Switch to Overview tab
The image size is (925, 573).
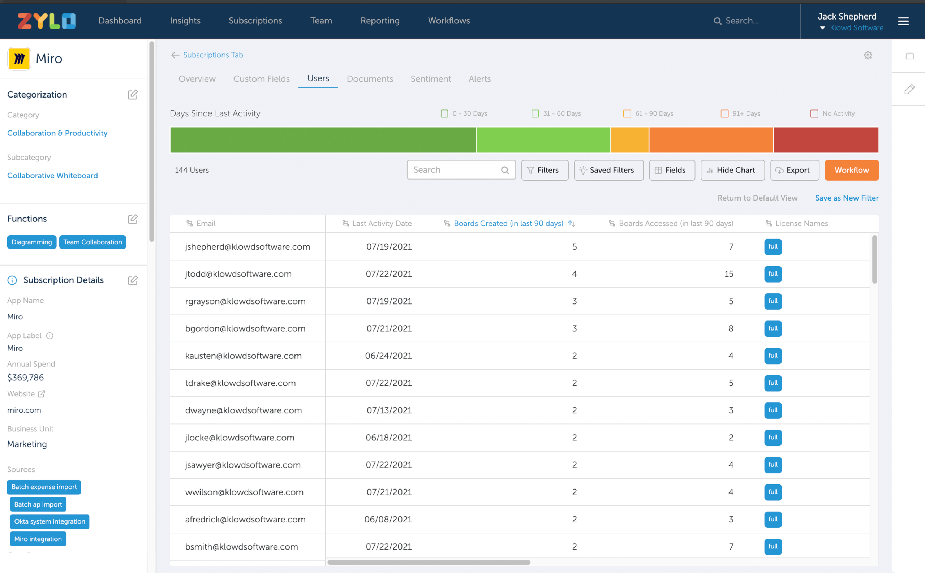197,79
